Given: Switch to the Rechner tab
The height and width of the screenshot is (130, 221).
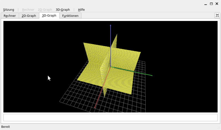Looking at the screenshot, I should 10,16.
